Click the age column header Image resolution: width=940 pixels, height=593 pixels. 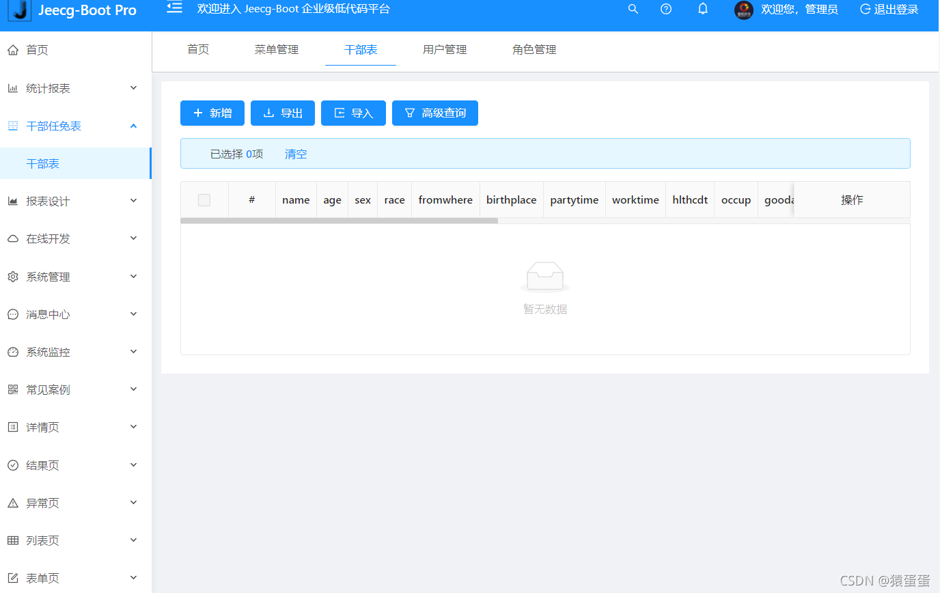click(333, 200)
